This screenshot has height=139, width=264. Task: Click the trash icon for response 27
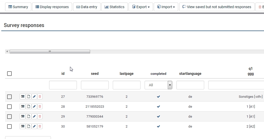40,97
